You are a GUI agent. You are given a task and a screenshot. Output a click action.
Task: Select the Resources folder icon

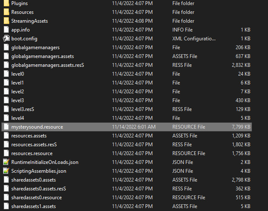pos(6,12)
